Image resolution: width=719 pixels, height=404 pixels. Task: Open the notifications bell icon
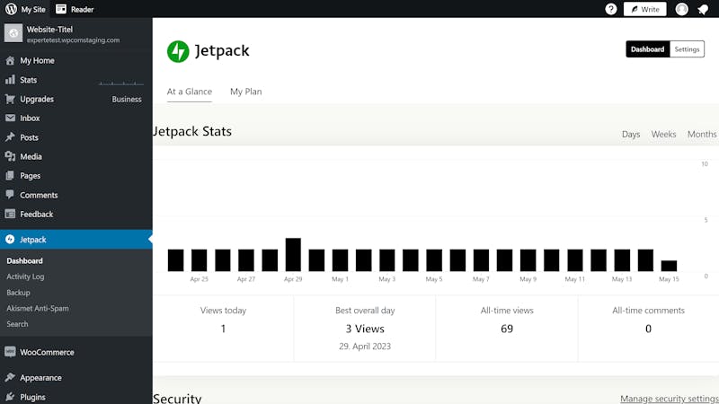[703, 9]
